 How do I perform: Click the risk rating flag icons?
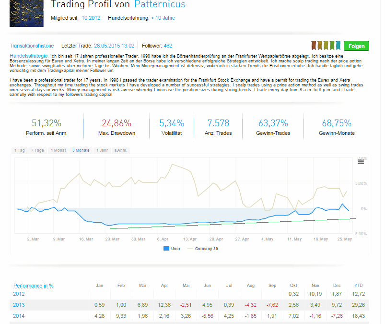(x=326, y=46)
